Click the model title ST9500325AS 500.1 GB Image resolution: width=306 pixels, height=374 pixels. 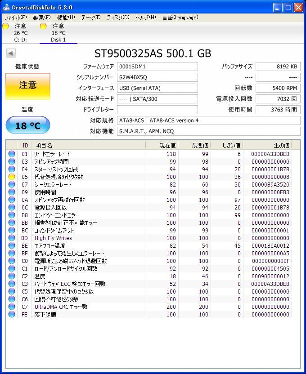point(153,53)
